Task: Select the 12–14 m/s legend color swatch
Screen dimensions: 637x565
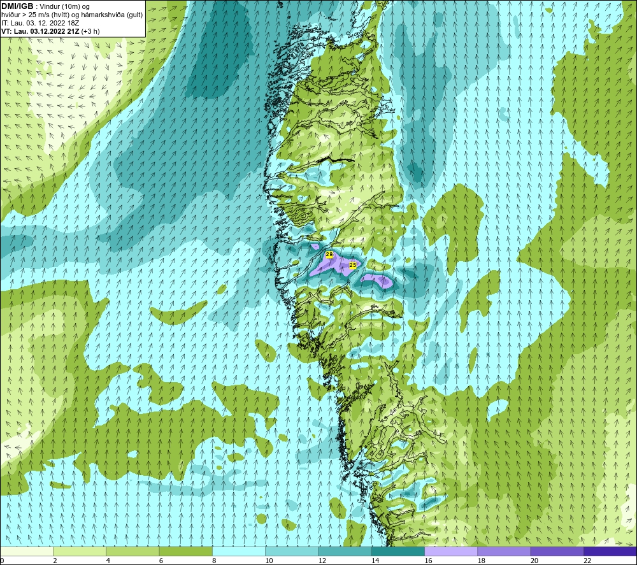Action: point(345,551)
